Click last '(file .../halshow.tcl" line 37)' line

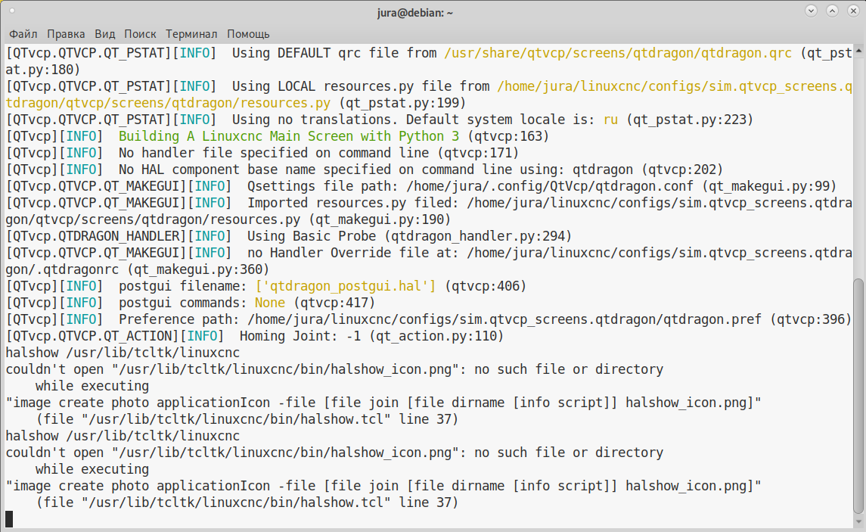[247, 502]
